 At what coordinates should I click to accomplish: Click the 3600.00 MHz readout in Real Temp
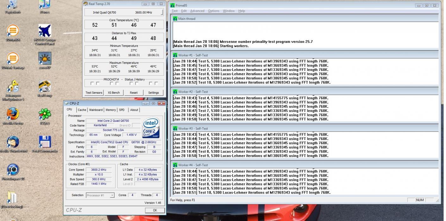tap(144, 12)
